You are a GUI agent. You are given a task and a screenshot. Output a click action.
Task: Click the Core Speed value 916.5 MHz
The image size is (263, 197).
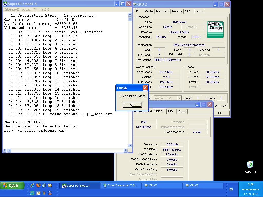click(x=166, y=72)
